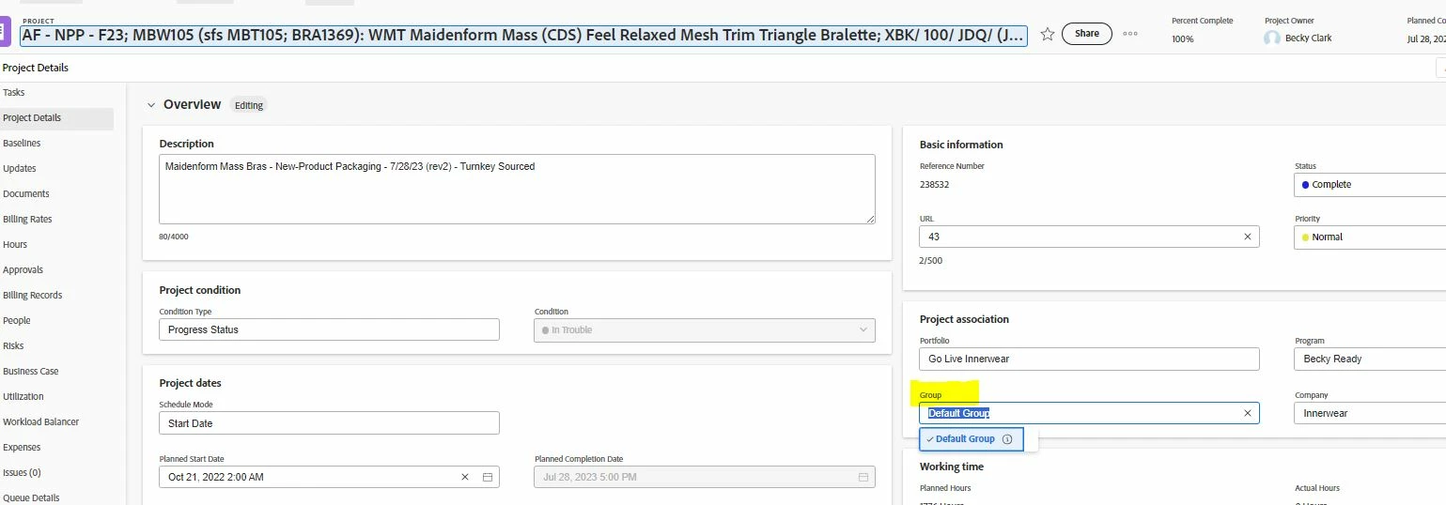Viewport: 1446px width, 505px height.
Task: Click the Company field Innerwear
Action: tap(1370, 413)
